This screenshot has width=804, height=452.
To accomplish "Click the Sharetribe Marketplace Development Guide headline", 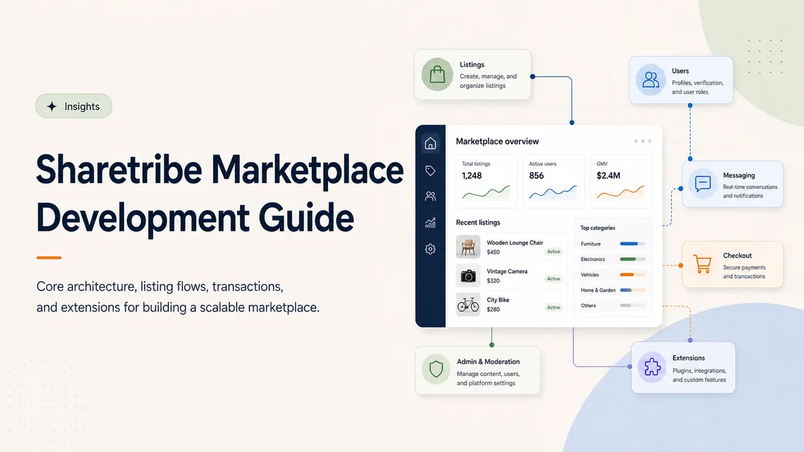I will (220, 194).
